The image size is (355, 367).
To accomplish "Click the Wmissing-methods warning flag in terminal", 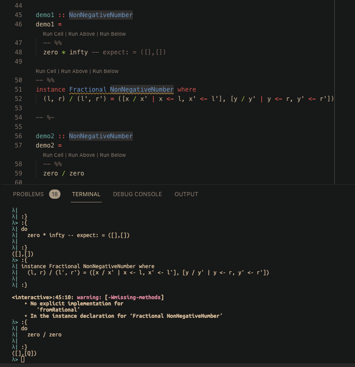I will pos(134,297).
